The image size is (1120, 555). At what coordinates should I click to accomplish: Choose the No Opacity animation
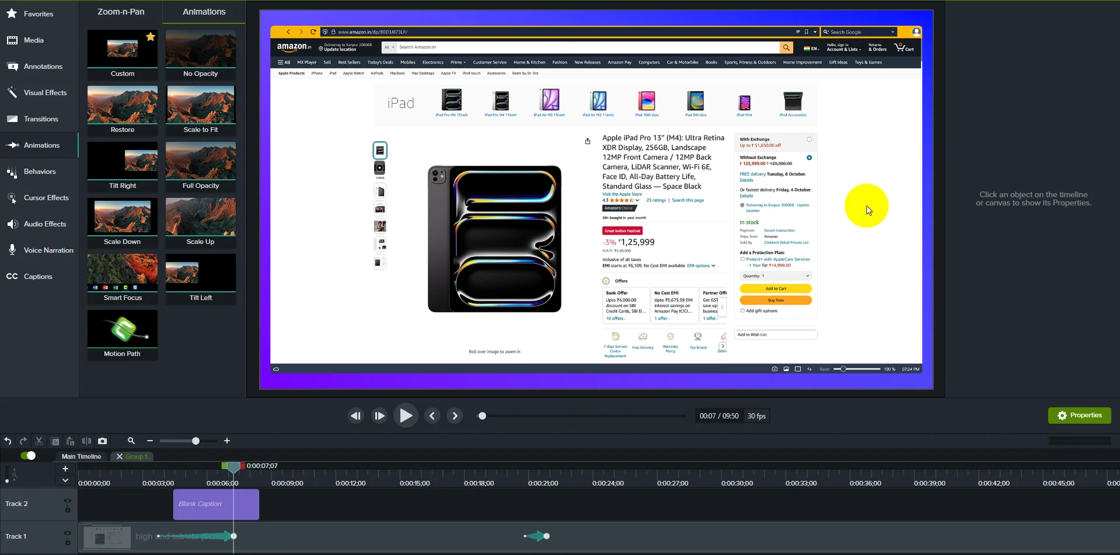tap(201, 54)
